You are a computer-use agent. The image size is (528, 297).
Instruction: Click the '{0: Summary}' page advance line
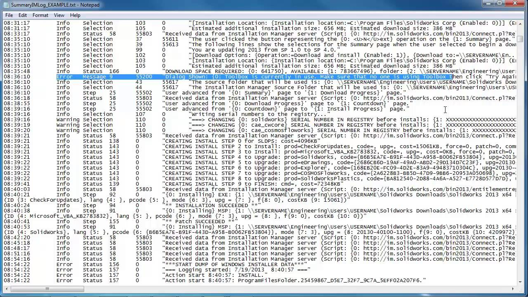pyautogui.click(x=284, y=93)
